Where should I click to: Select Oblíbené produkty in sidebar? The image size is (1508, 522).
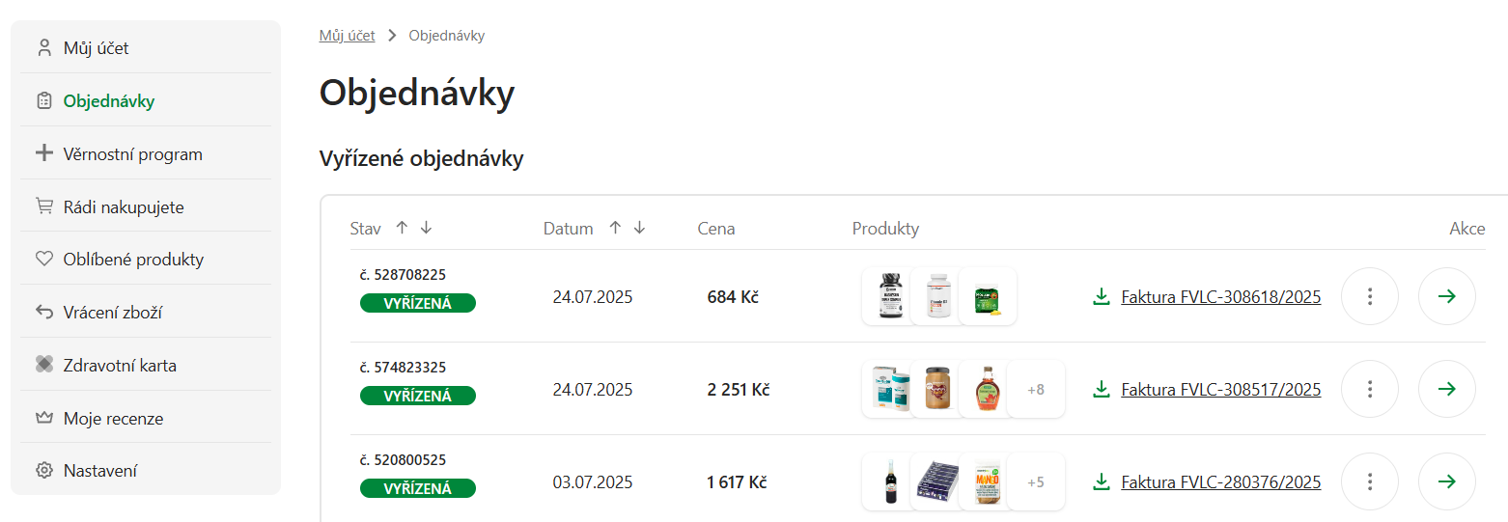pyautogui.click(x=133, y=260)
